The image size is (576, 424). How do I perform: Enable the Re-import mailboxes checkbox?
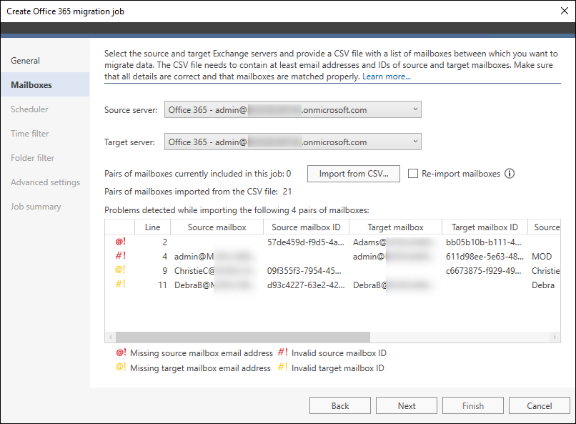tap(413, 174)
